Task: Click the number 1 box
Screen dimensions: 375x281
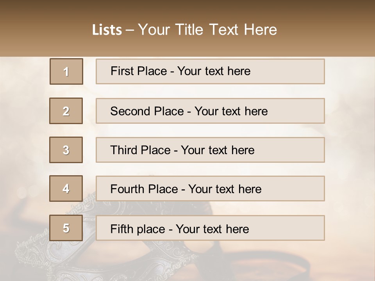Action: tap(66, 71)
